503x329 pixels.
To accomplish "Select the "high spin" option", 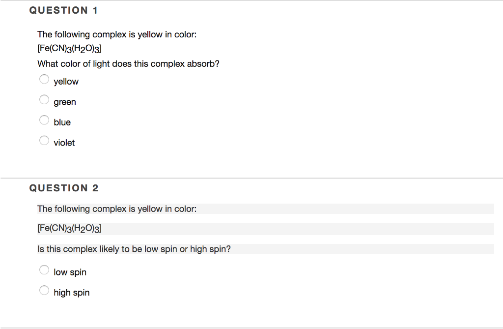I will [x=44, y=290].
